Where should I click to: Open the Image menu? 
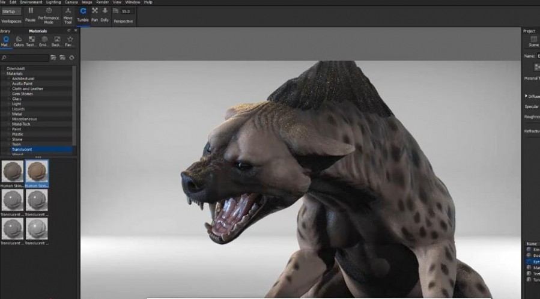click(x=86, y=2)
